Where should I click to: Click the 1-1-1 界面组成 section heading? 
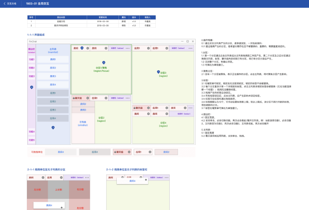pyautogui.click(x=36, y=35)
